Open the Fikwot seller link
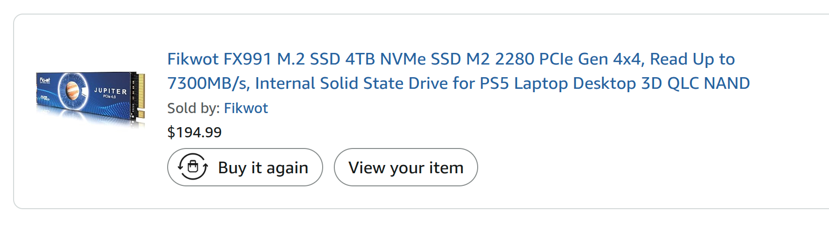The height and width of the screenshot is (231, 829). (245, 108)
